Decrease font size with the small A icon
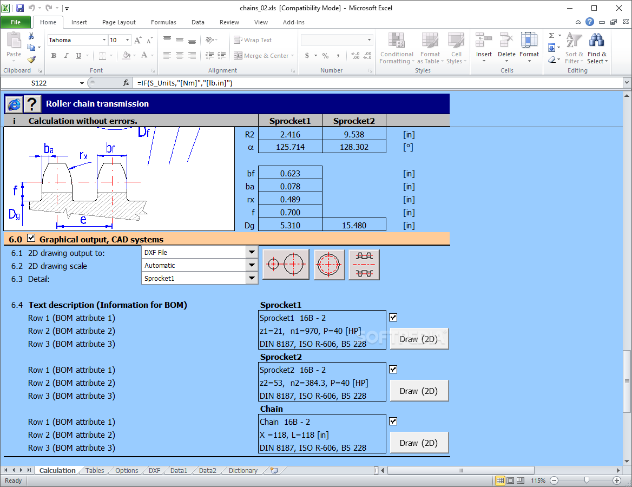Viewport: 632px width, 487px height. coord(149,40)
